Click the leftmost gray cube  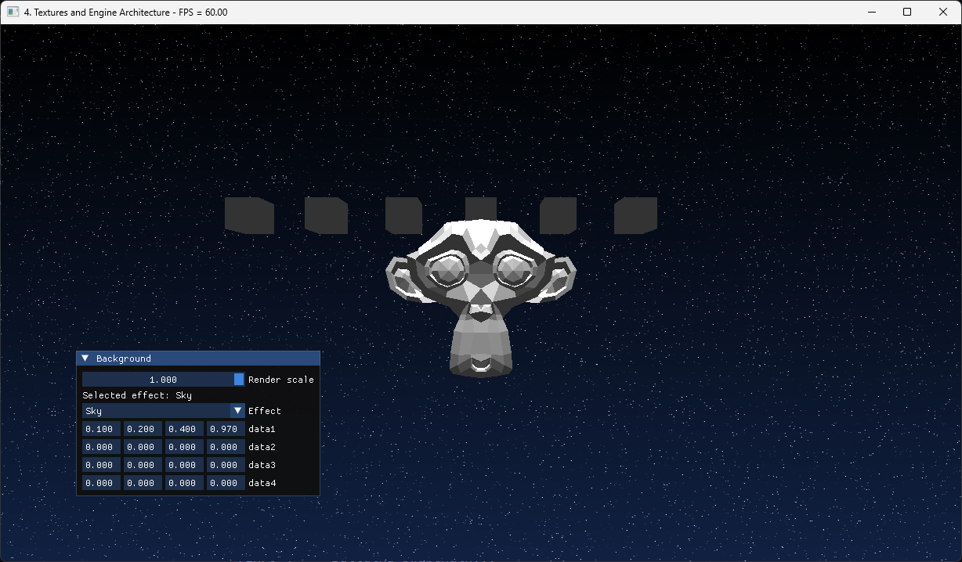pos(249,215)
